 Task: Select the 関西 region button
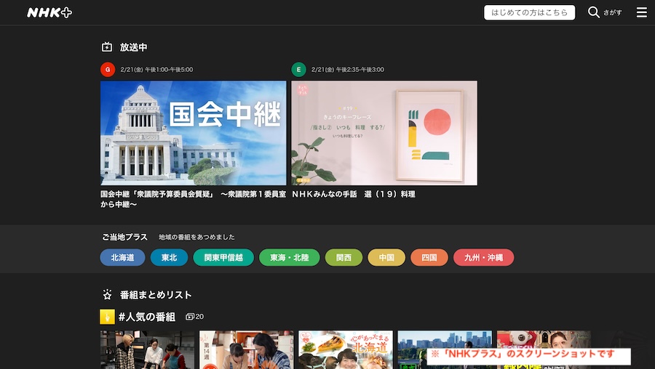(344, 257)
